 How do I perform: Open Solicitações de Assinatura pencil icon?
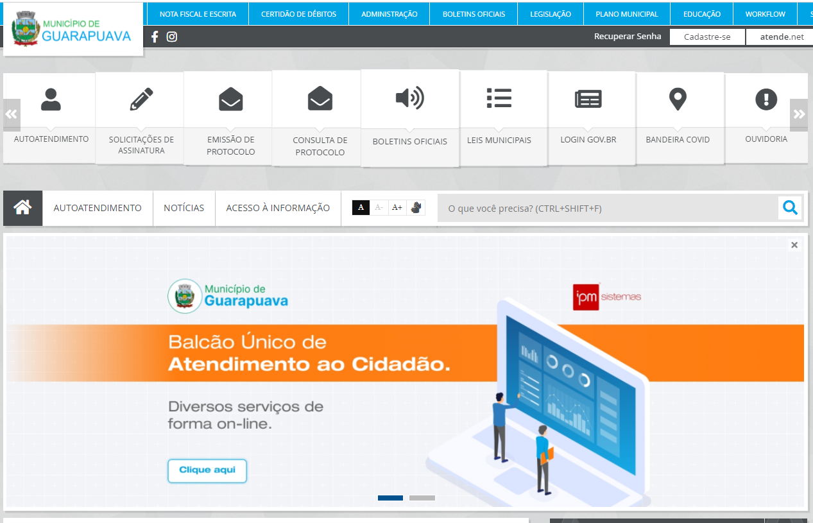141,99
